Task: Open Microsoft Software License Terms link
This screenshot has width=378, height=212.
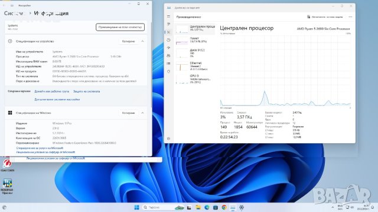Action: click(45, 152)
